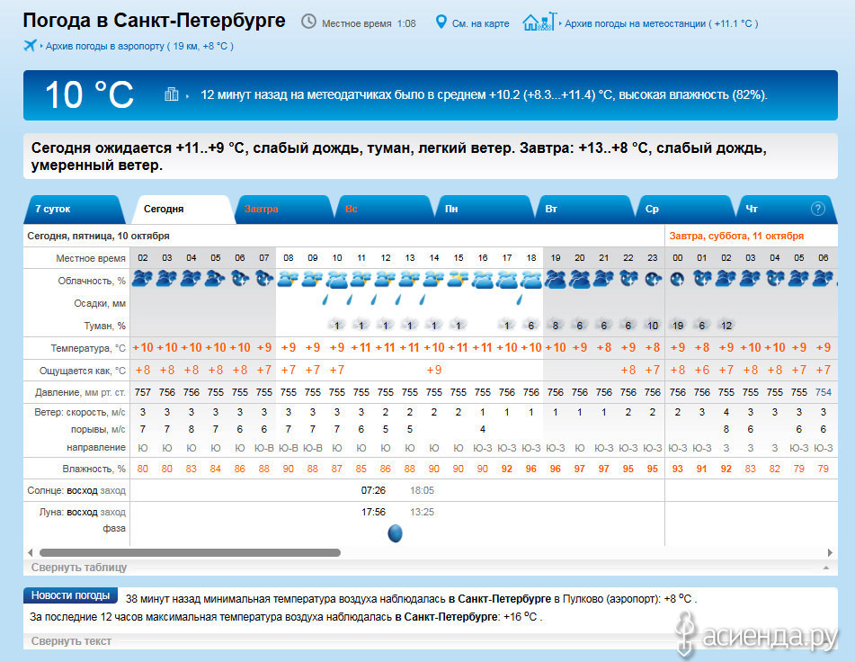
Task: Click the small triangle right of Свернуть таблицу
Action: (x=824, y=568)
